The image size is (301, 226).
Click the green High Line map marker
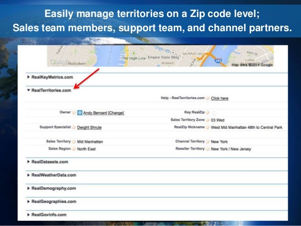click(x=134, y=53)
